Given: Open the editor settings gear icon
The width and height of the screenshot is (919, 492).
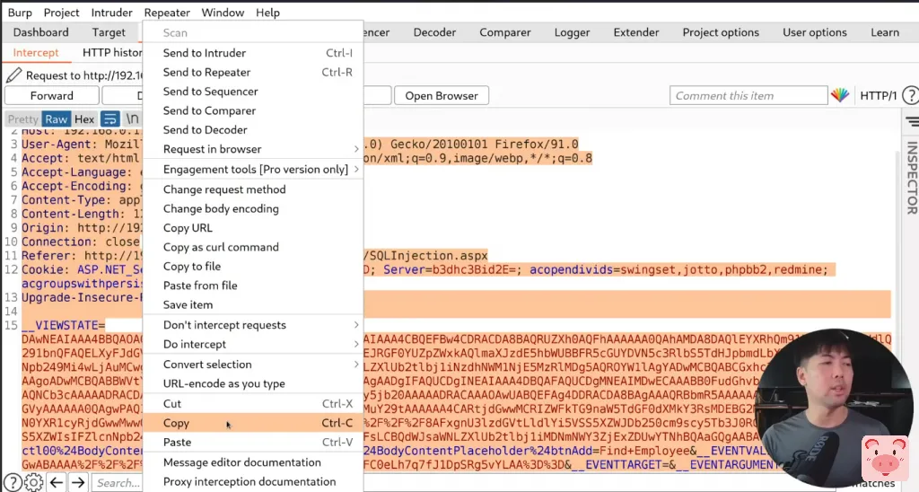Looking at the screenshot, I should point(33,483).
